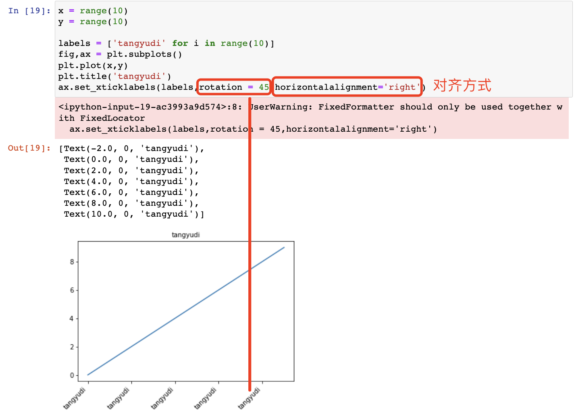The image size is (574, 418).
Task: Select the highlighted rotation = 45 annotation box
Action: pyautogui.click(x=233, y=87)
